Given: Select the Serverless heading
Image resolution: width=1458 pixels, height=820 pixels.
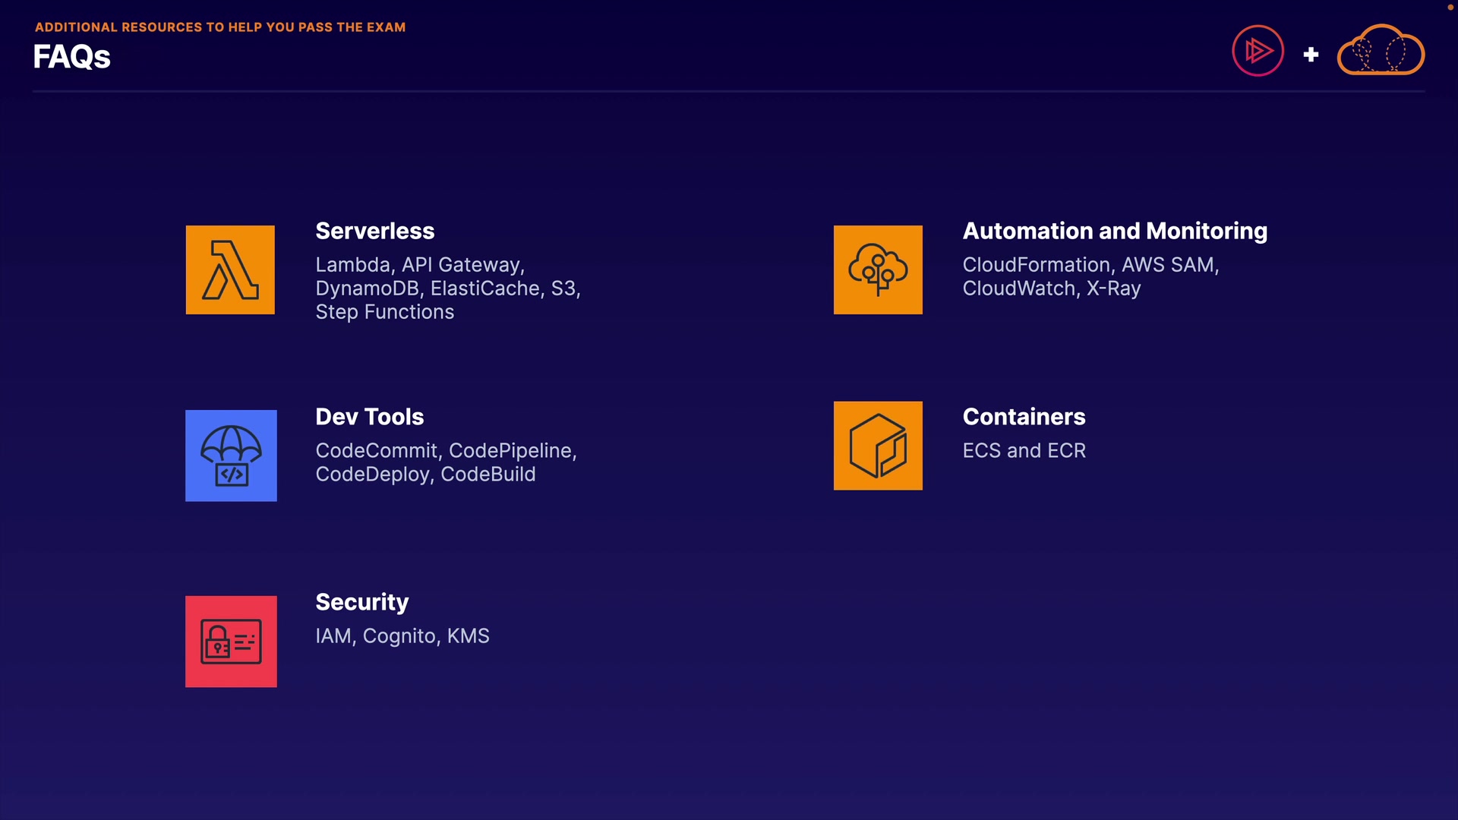Looking at the screenshot, I should click(x=374, y=231).
